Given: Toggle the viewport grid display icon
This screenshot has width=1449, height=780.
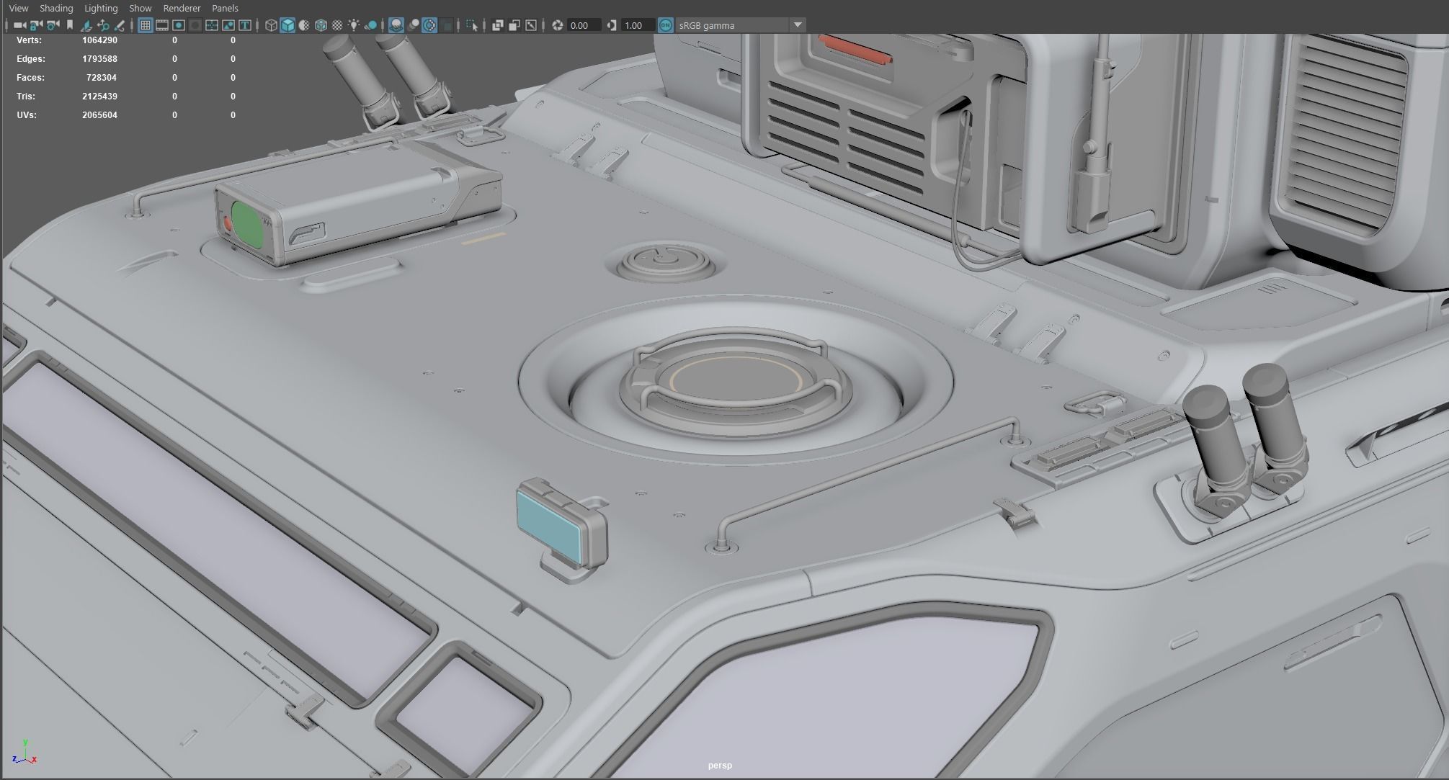Looking at the screenshot, I should (x=145, y=25).
